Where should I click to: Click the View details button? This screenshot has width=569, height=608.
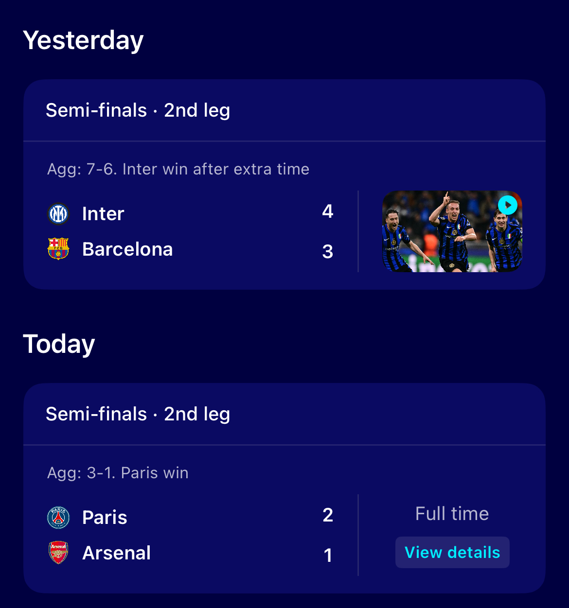452,553
